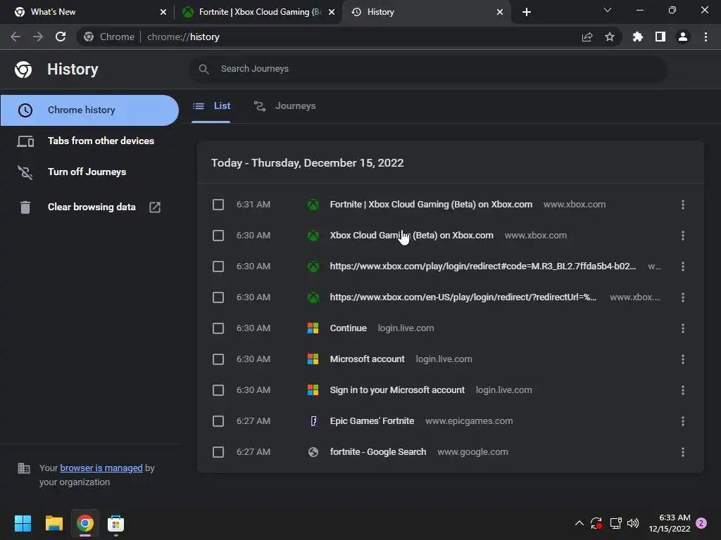Click the external link icon beside Clear browsing data

(155, 207)
